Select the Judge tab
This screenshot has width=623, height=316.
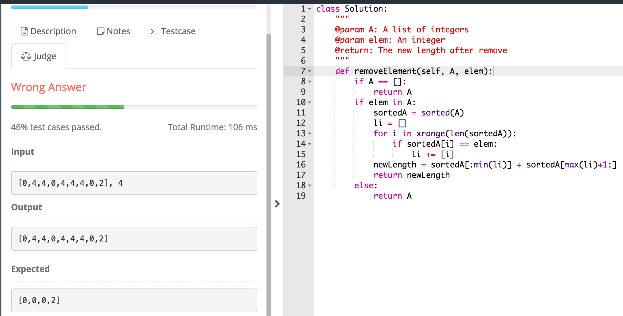(39, 56)
